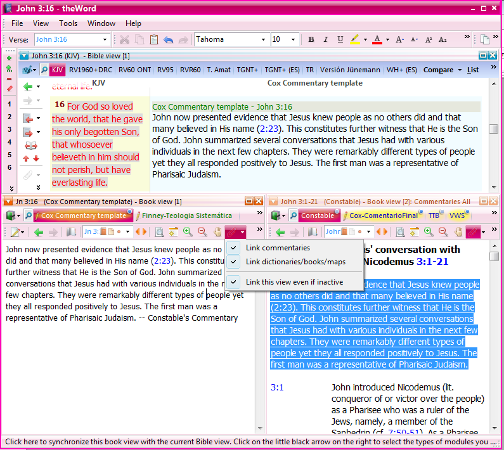
Task: Toggle Link this view even if inactive
Action: (x=294, y=282)
